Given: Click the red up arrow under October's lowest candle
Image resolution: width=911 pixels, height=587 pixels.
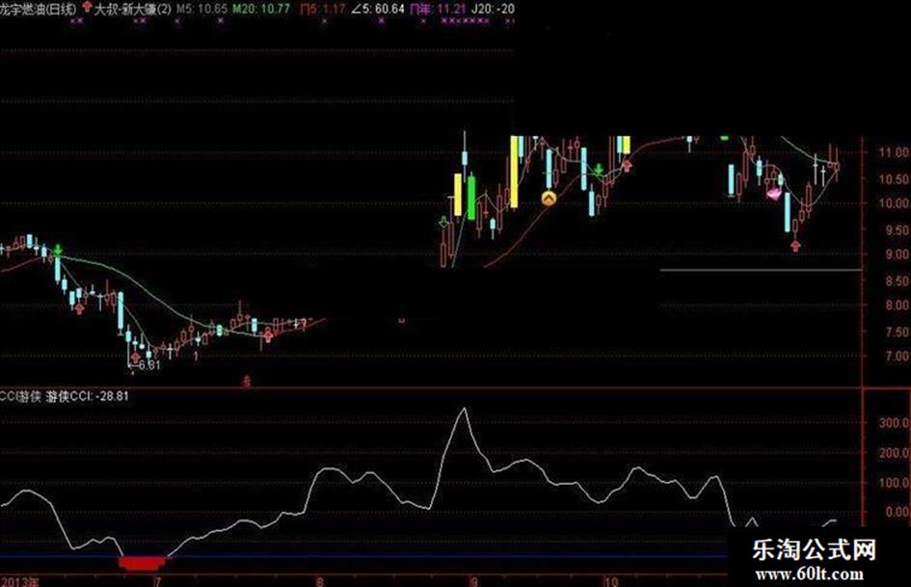Looking at the screenshot, I should coord(795,246).
